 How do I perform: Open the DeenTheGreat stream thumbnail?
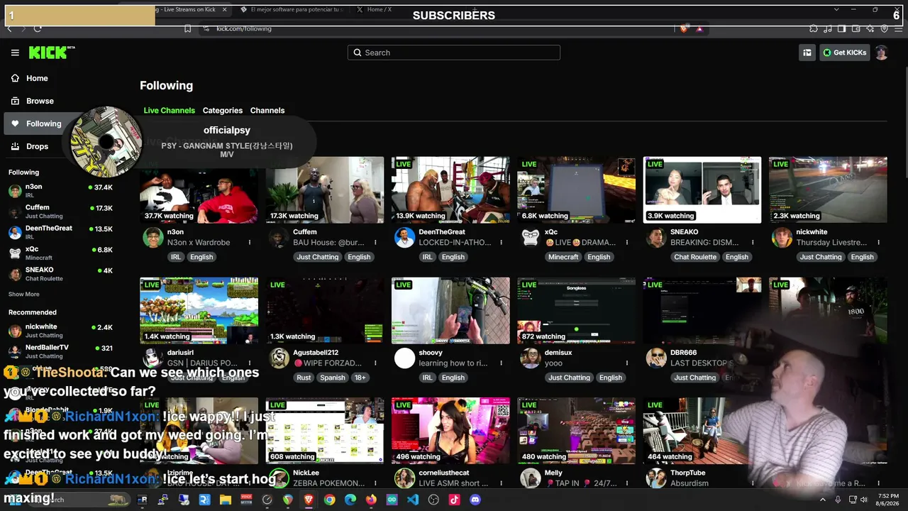pyautogui.click(x=450, y=189)
